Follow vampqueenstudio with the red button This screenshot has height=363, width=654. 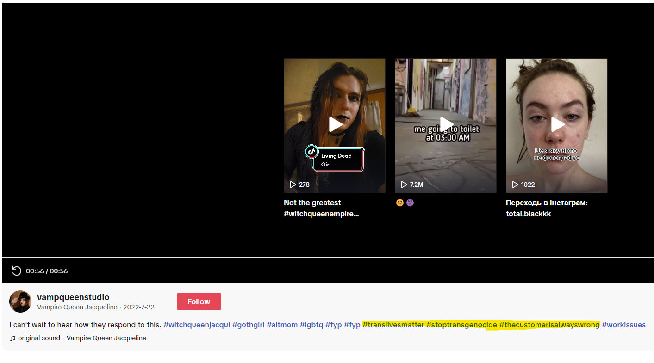(199, 301)
